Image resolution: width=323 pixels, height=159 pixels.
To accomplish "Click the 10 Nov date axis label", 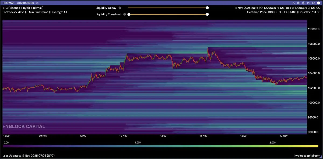I will (123, 136).
